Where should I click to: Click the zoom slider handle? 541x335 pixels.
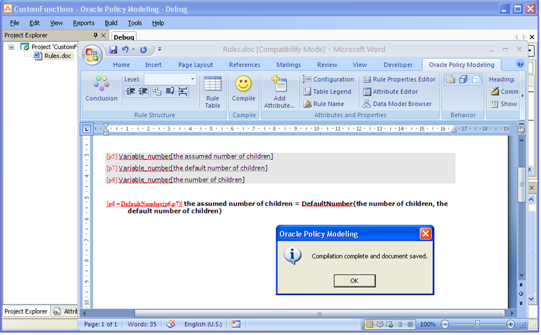point(477,325)
